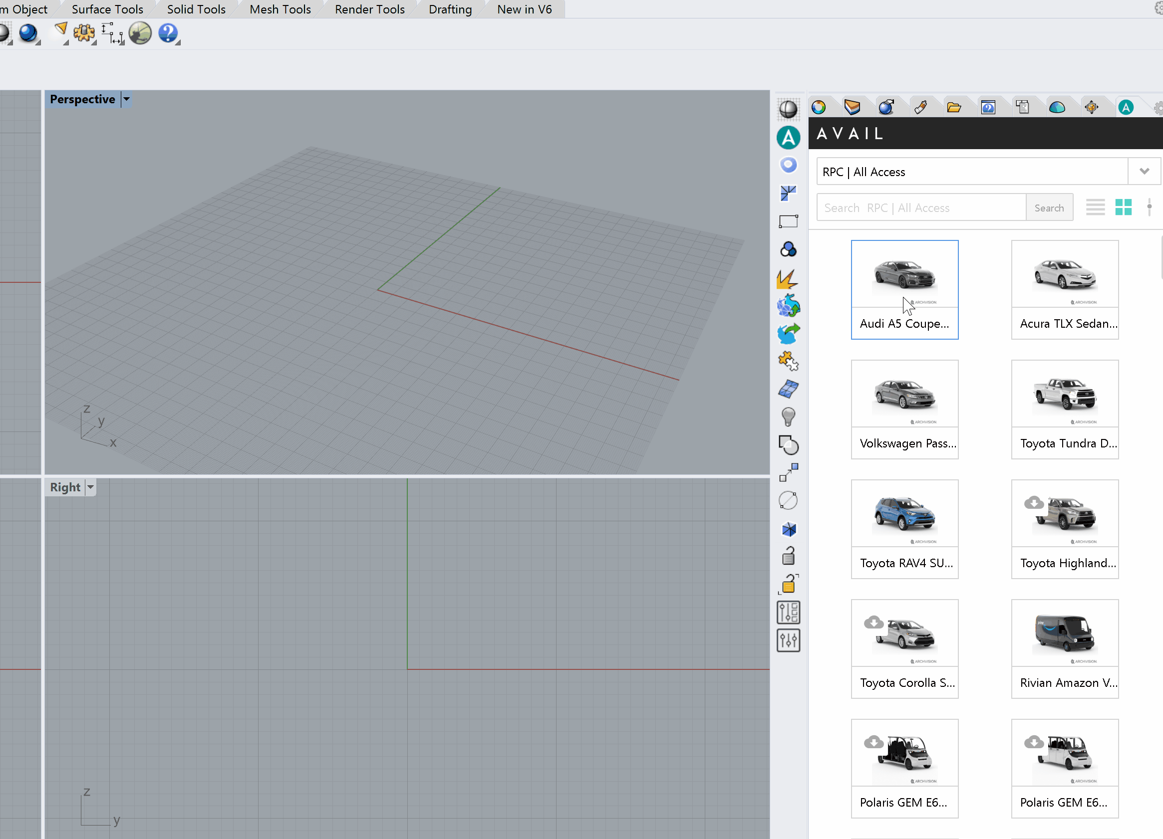Click the puzzle-piece plug-ins icon in the sidebar

pyautogui.click(x=788, y=362)
